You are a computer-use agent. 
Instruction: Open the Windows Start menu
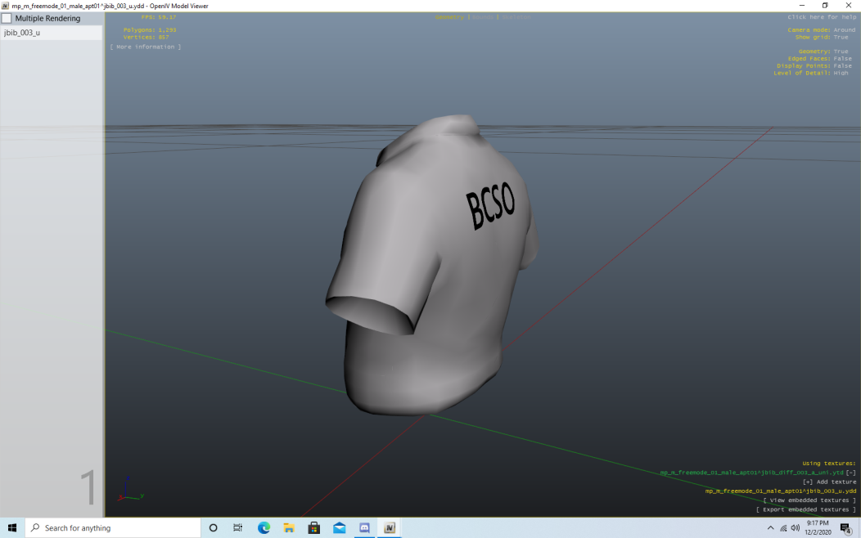click(x=12, y=528)
